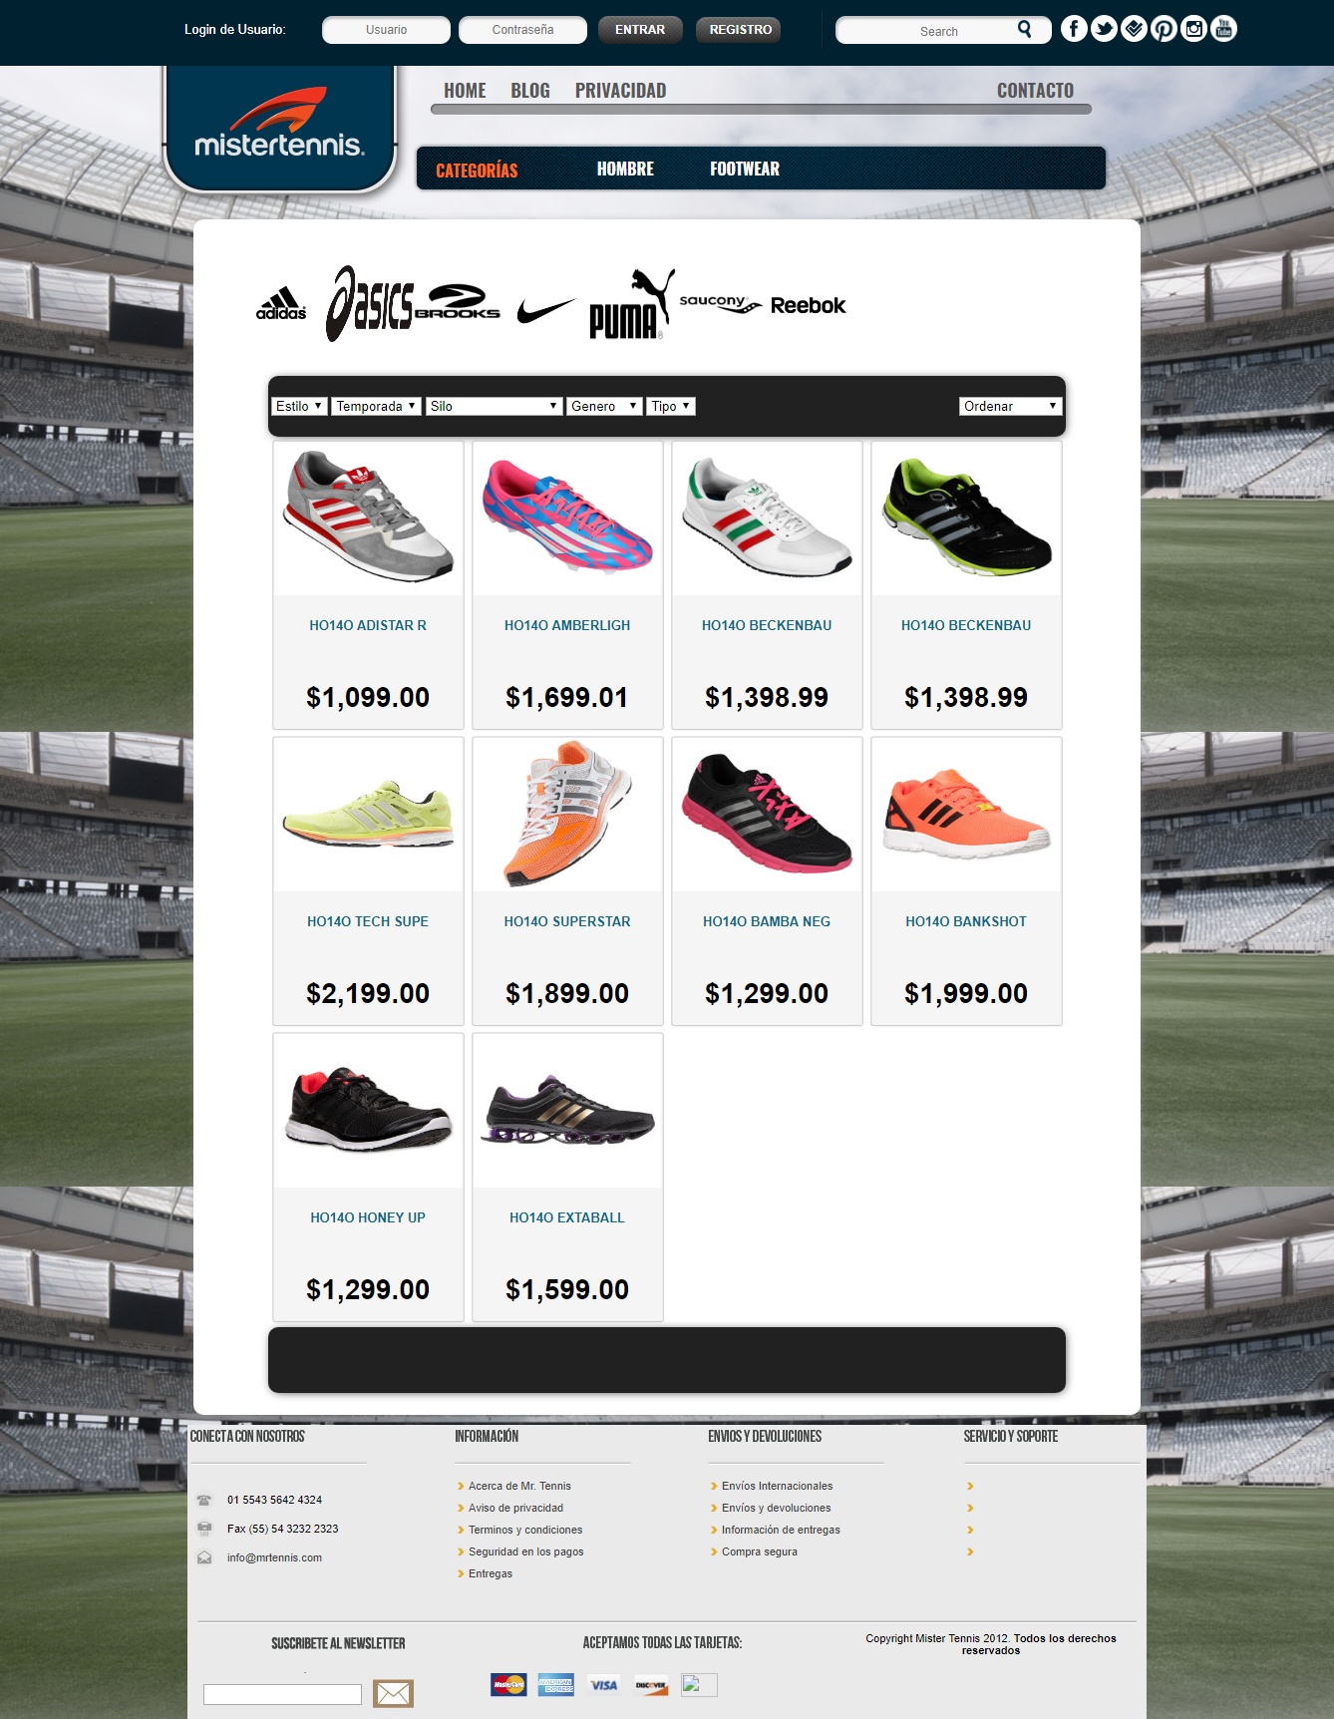Select the Adidas brand logo

tap(281, 303)
